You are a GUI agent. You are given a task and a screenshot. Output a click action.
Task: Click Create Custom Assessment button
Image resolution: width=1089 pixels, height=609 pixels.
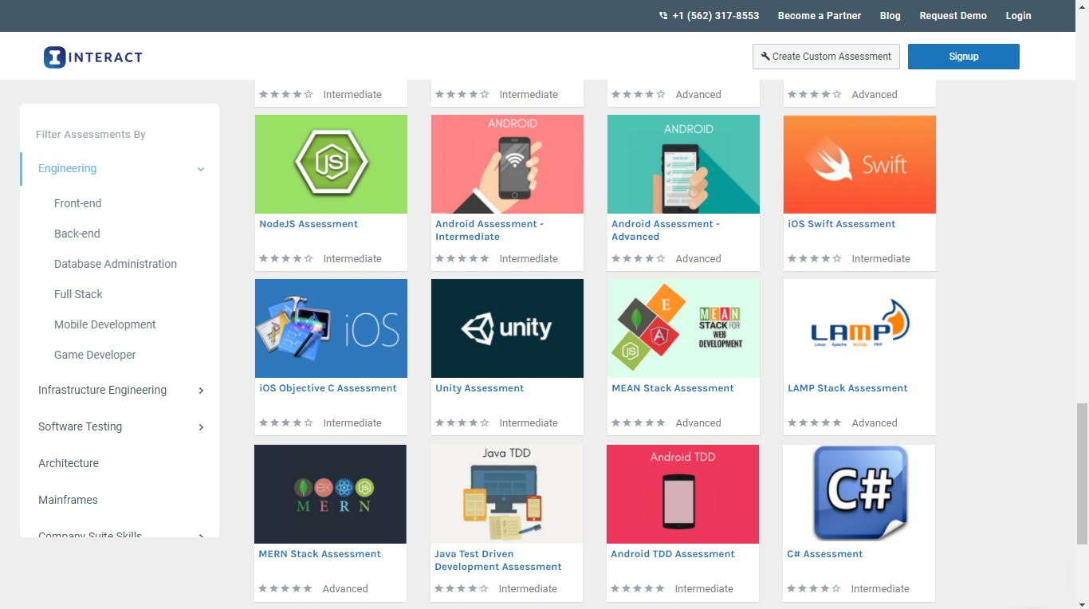tap(826, 57)
